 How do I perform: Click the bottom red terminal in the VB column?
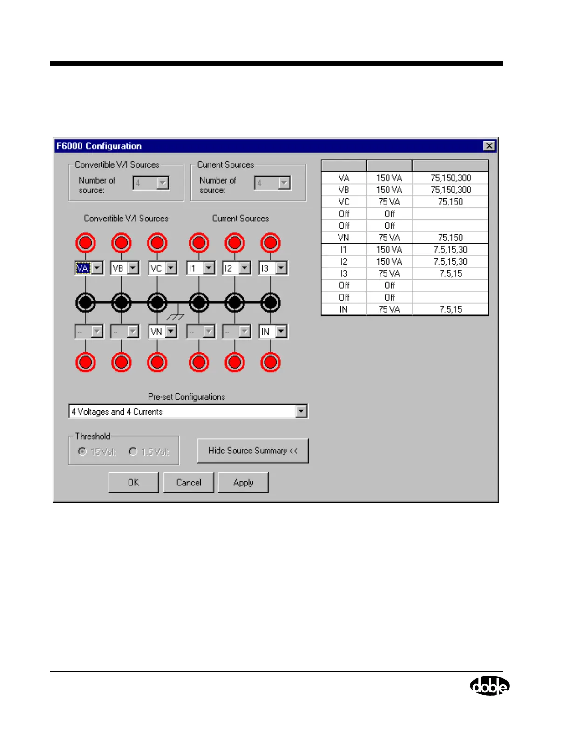[x=122, y=362]
